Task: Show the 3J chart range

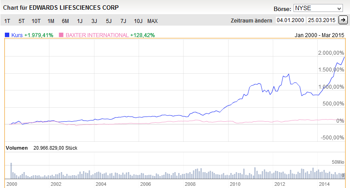Action: tap(94, 21)
